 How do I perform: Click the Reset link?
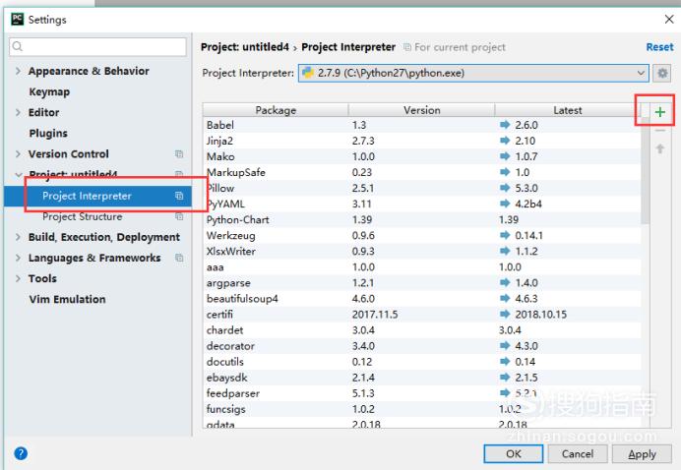(659, 47)
